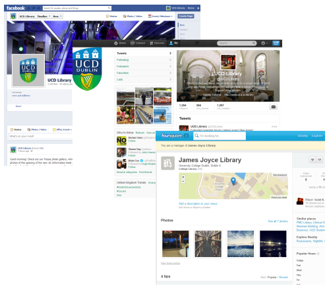Click Browse categories link on Twitter
329x296 pixels.
point(127,172)
